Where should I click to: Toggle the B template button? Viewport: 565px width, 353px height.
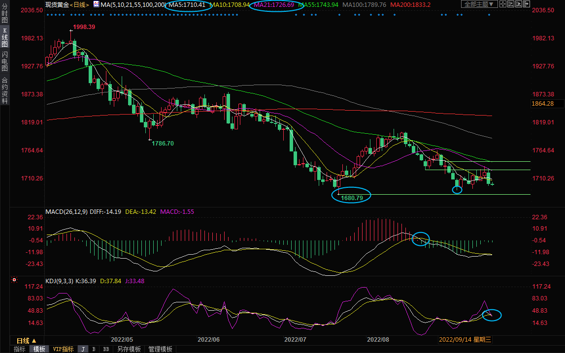click(x=94, y=349)
